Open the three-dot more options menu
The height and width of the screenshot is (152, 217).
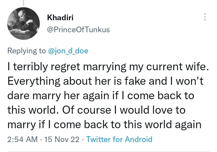pos(205,17)
